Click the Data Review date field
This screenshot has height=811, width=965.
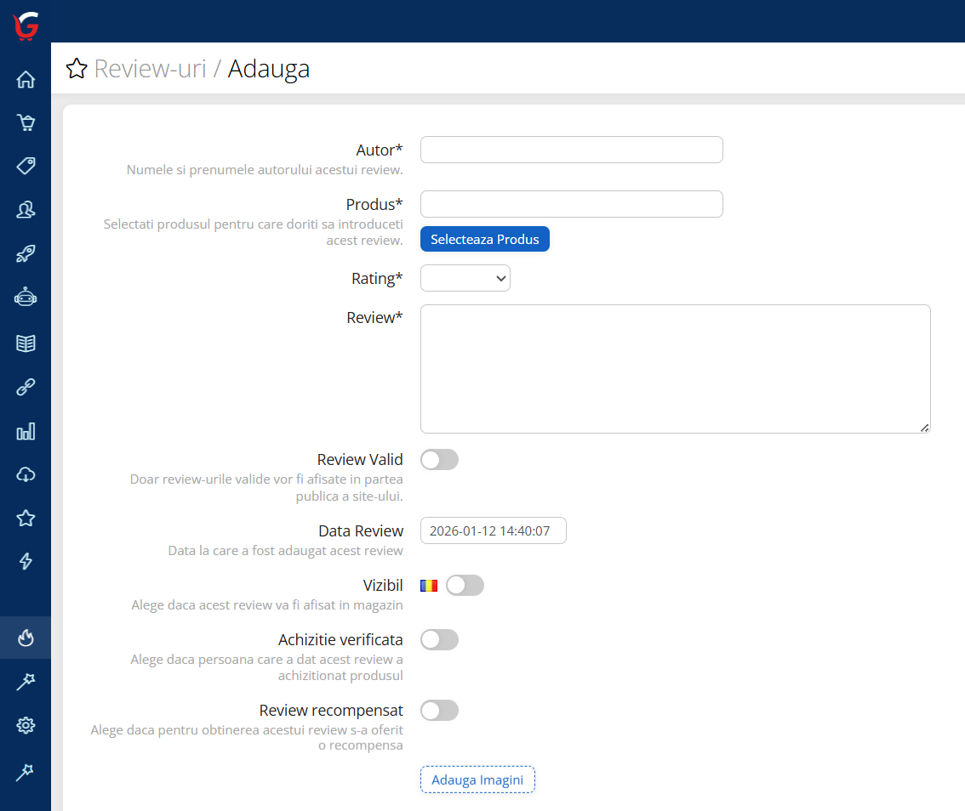coord(493,531)
